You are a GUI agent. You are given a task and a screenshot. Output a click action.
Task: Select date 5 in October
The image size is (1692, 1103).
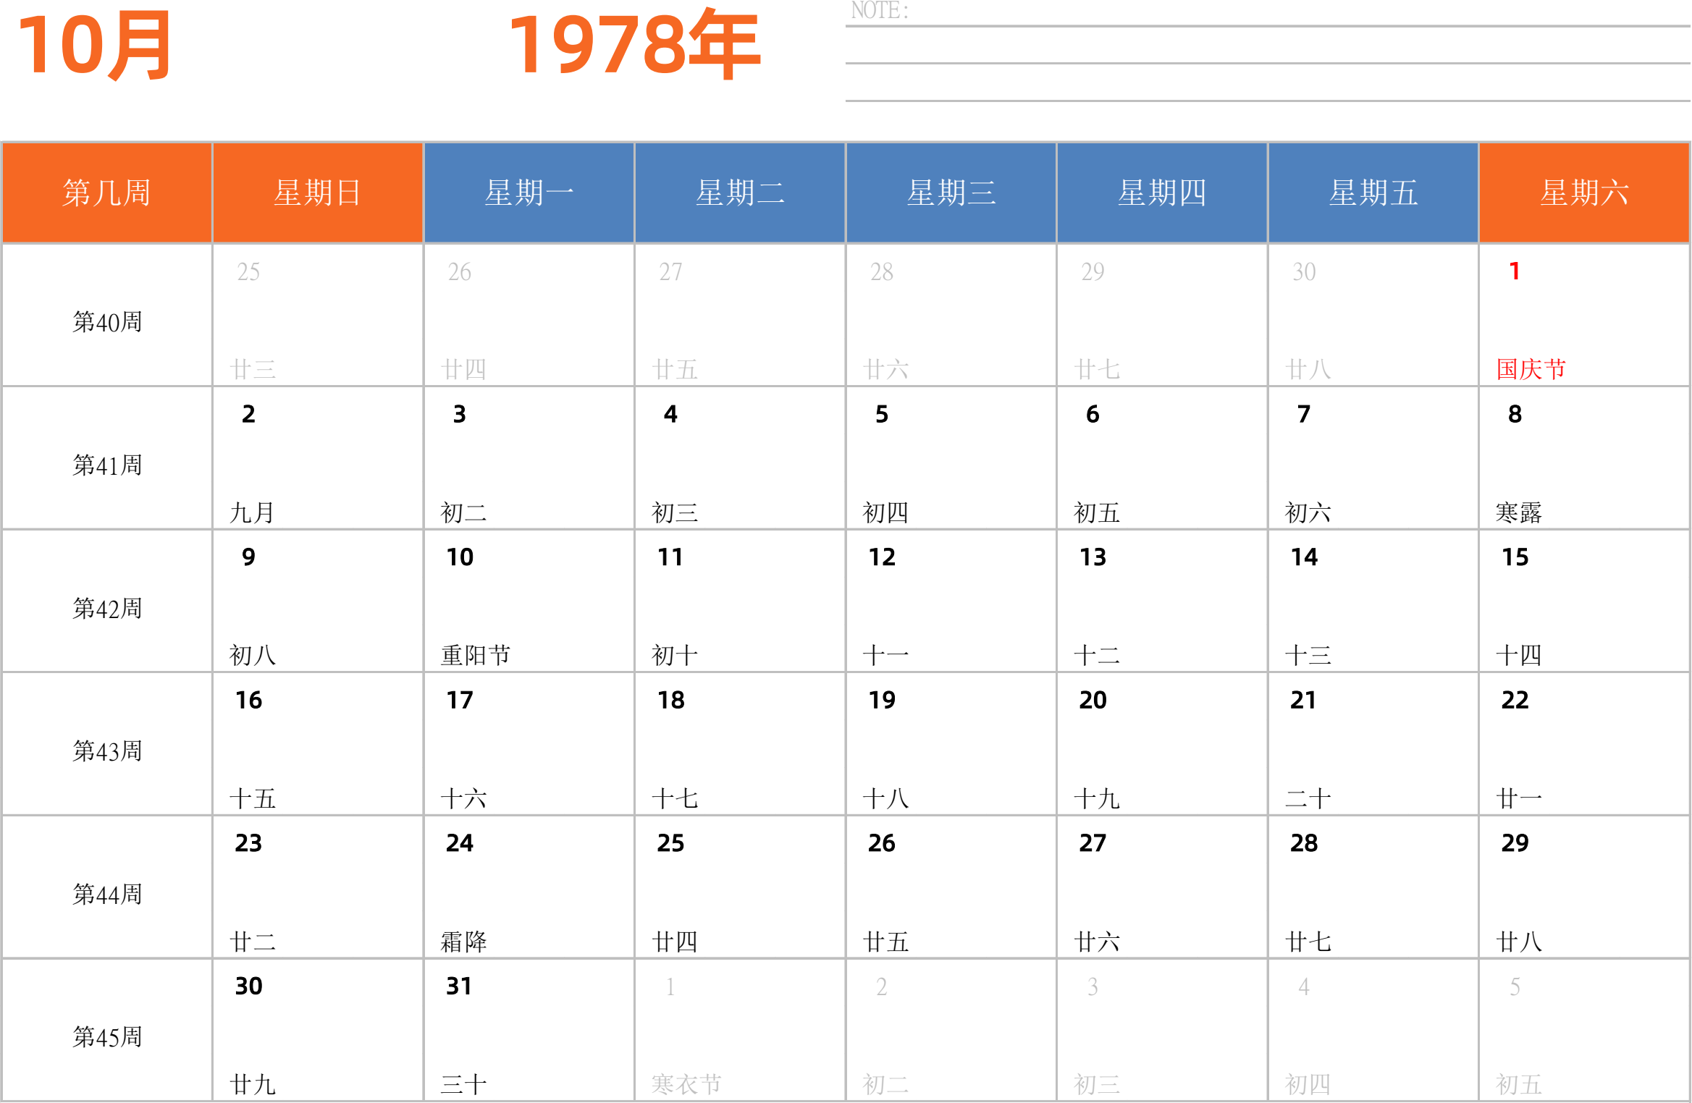click(x=882, y=414)
